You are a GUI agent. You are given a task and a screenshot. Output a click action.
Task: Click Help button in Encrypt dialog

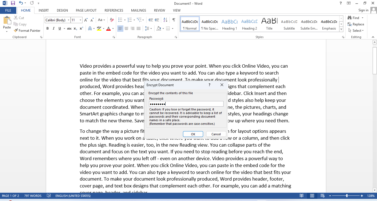tap(209, 85)
